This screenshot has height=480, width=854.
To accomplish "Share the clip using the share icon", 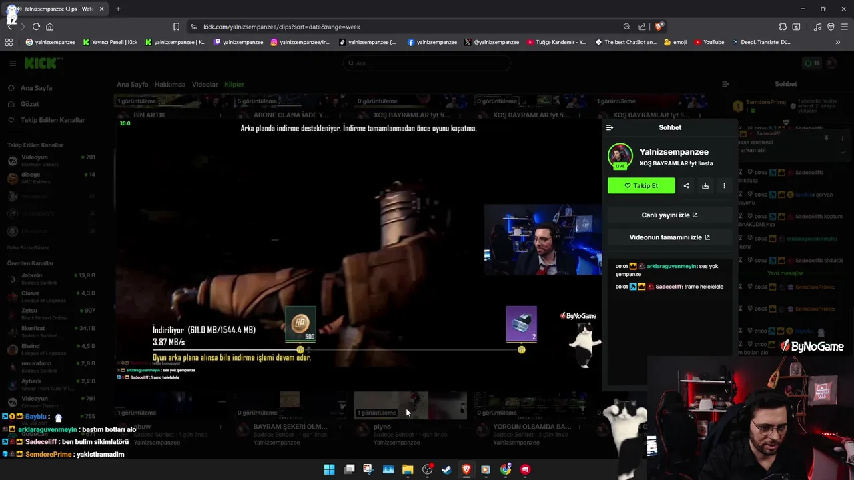I will pyautogui.click(x=686, y=186).
